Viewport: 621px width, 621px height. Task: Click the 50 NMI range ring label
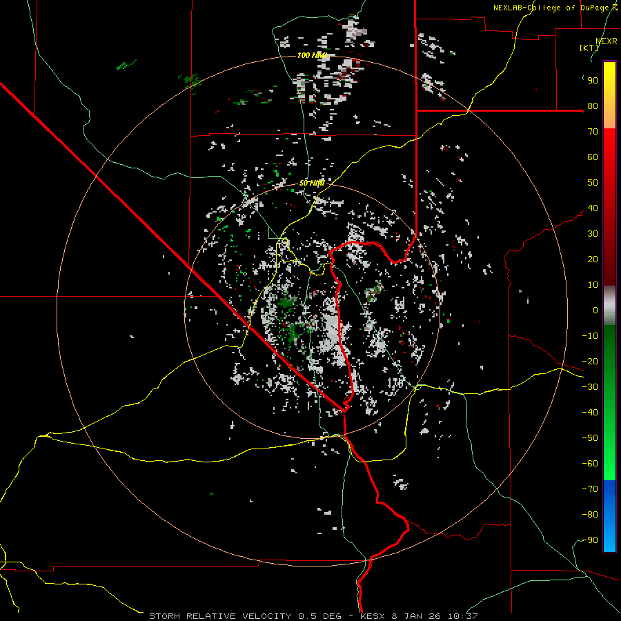[x=312, y=183]
